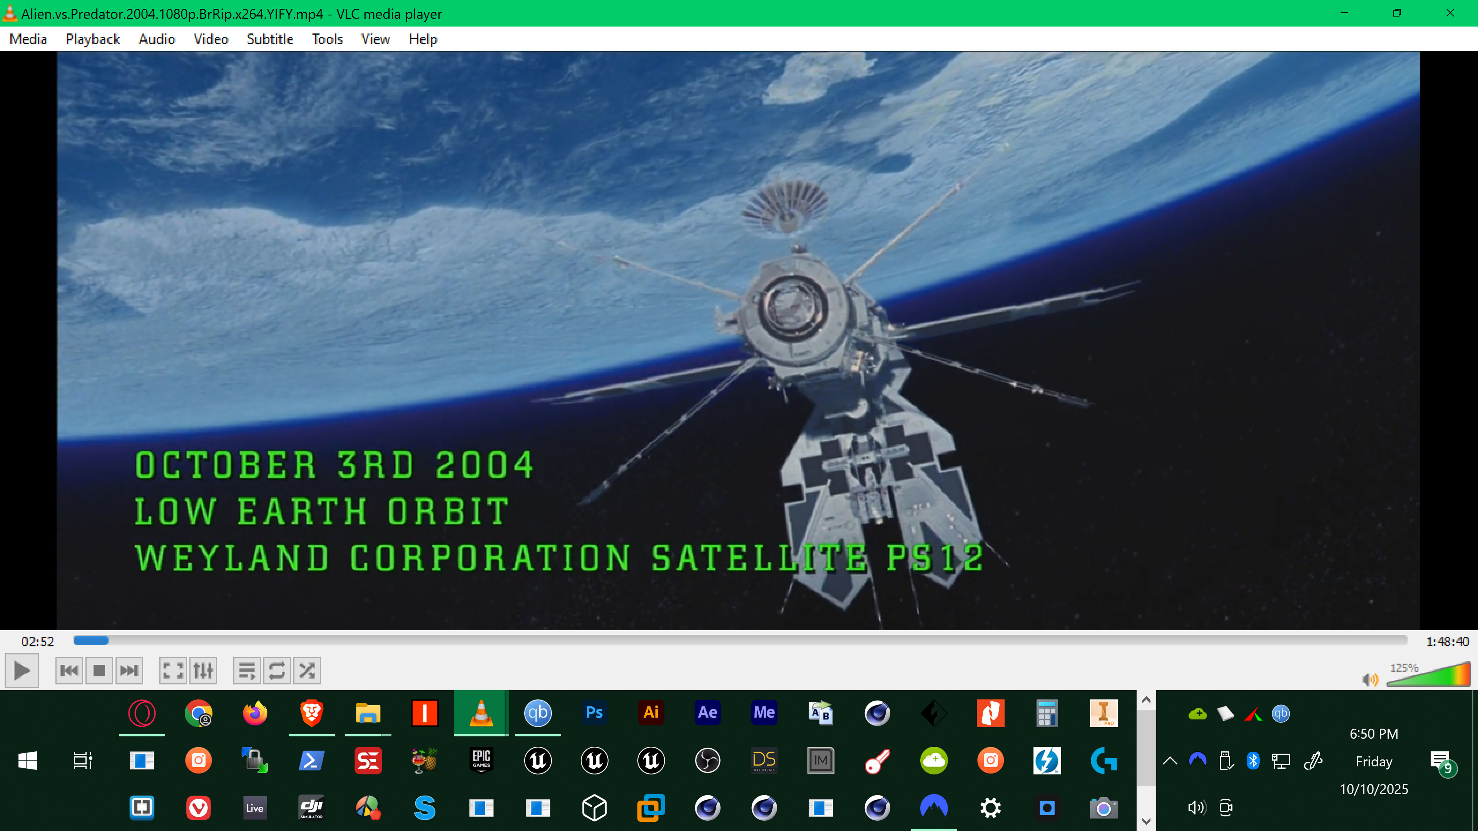The image size is (1478, 831).
Task: Open the Subtitle menu
Action: pyautogui.click(x=270, y=39)
